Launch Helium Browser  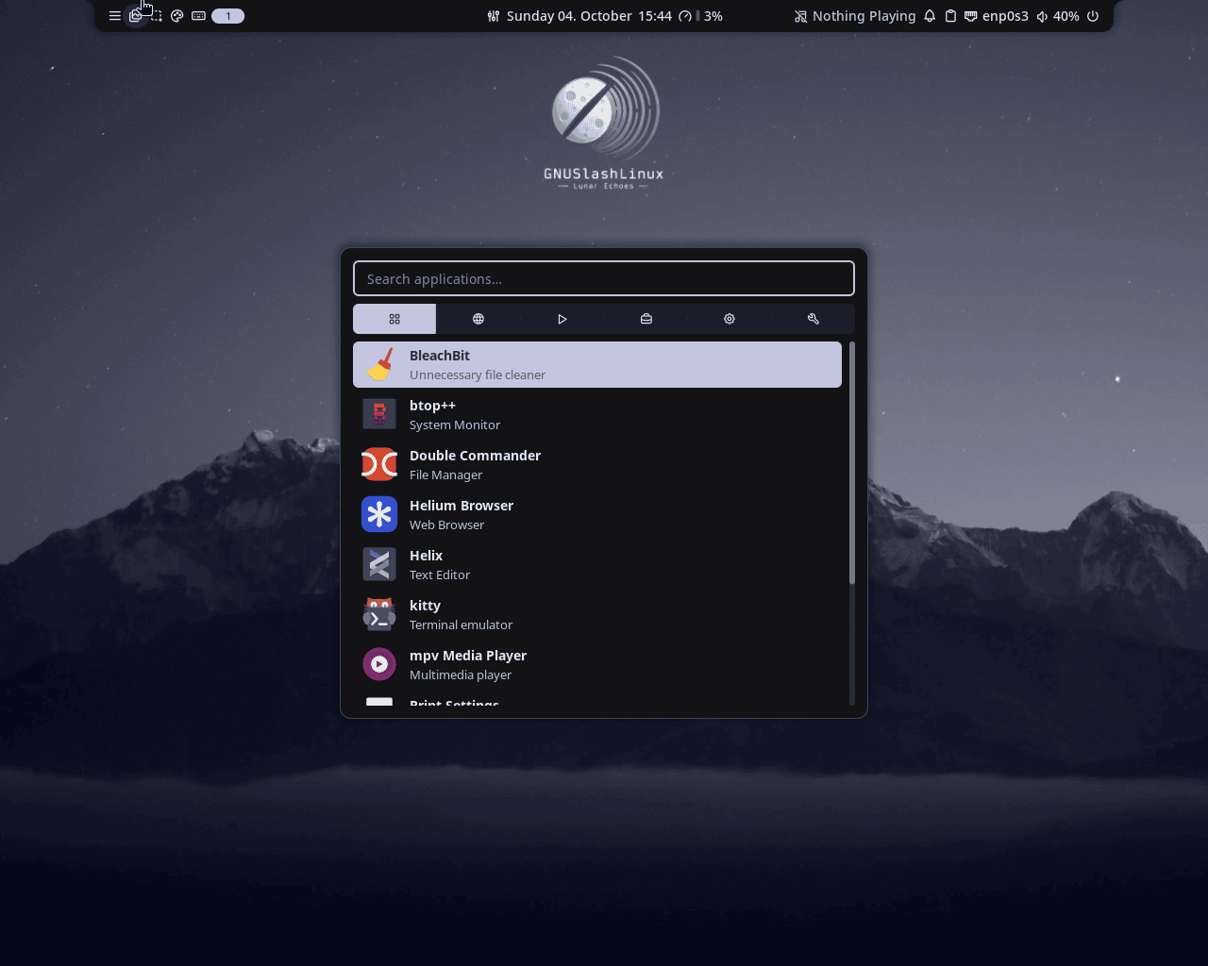coord(597,514)
